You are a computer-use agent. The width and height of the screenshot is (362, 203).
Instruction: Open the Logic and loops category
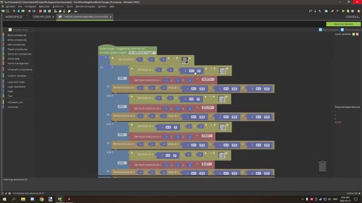[16, 82]
